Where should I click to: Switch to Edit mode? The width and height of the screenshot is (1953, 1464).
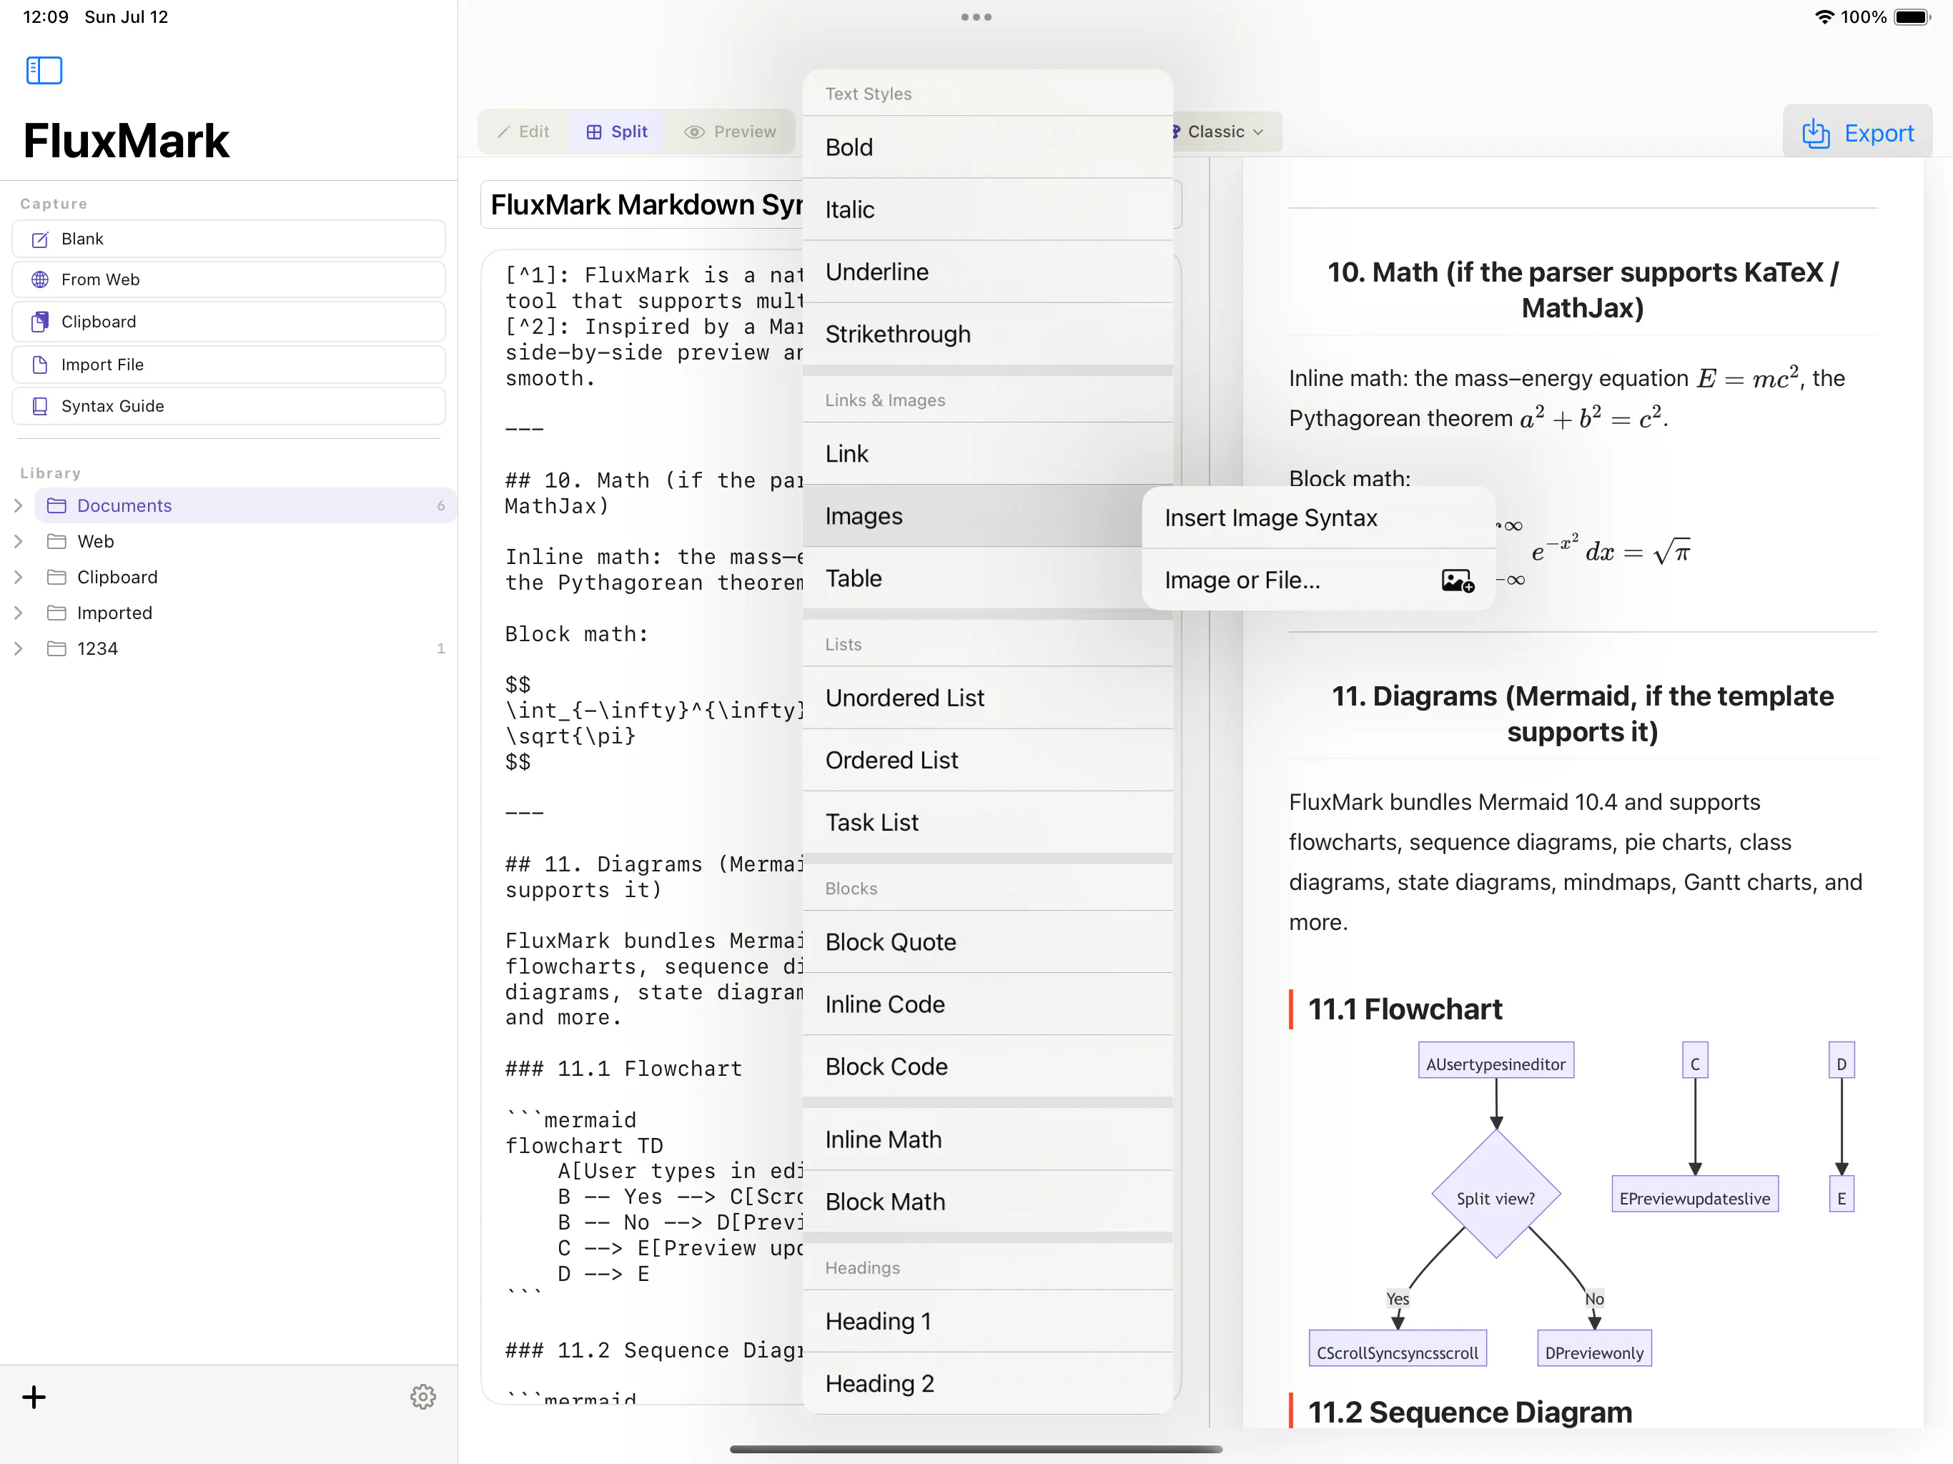[523, 132]
